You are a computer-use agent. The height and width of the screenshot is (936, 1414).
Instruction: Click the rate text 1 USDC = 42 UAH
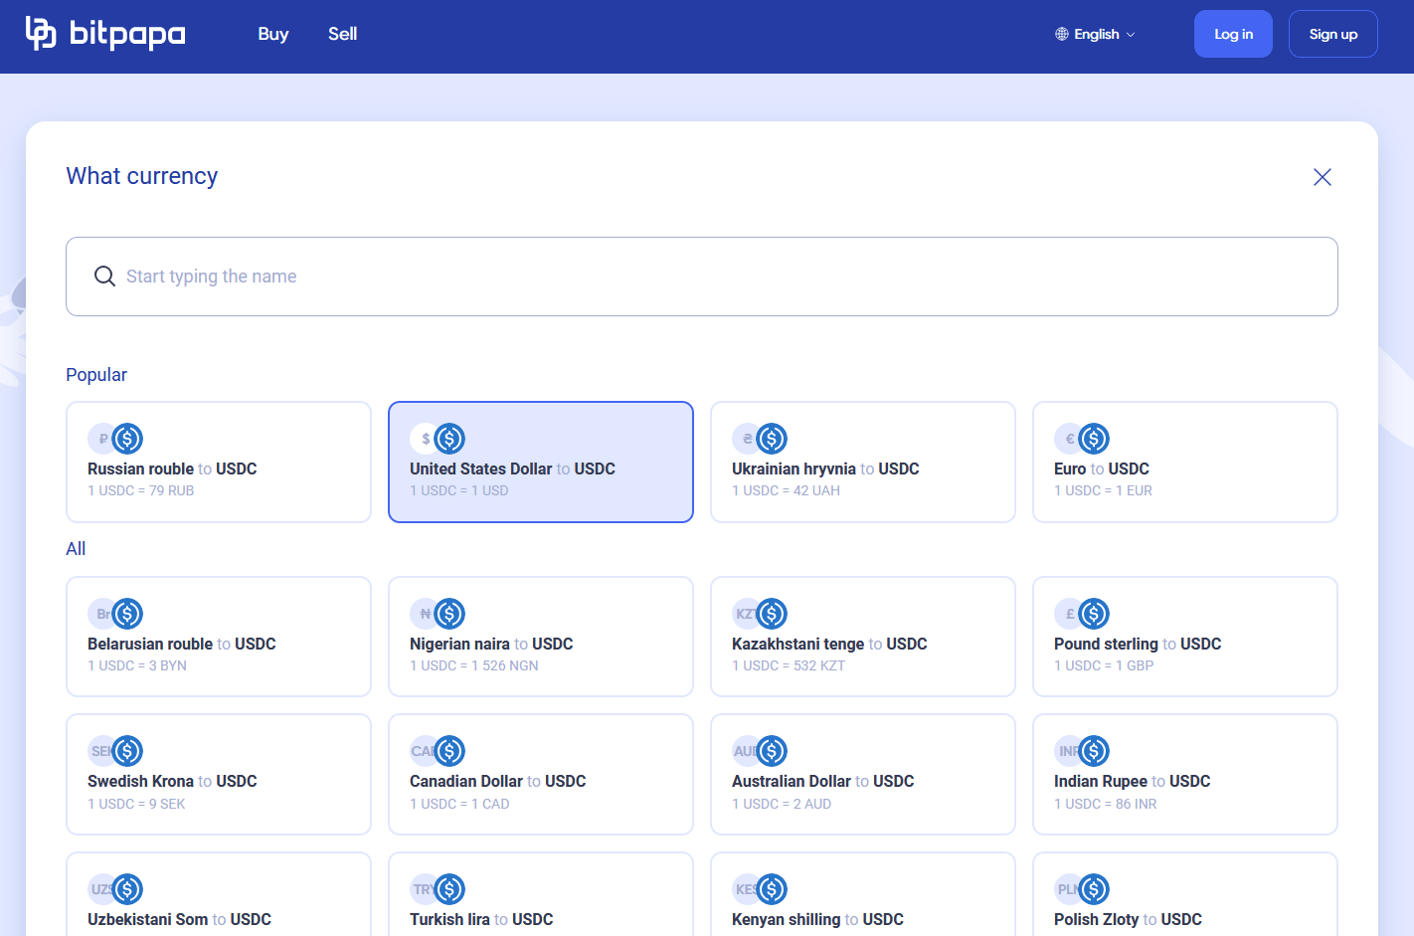point(786,490)
